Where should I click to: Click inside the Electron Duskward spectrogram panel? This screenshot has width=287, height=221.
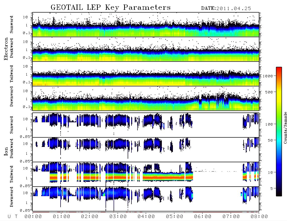click(146, 49)
